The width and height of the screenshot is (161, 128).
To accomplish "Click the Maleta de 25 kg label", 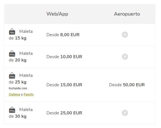I will pos(21,79).
